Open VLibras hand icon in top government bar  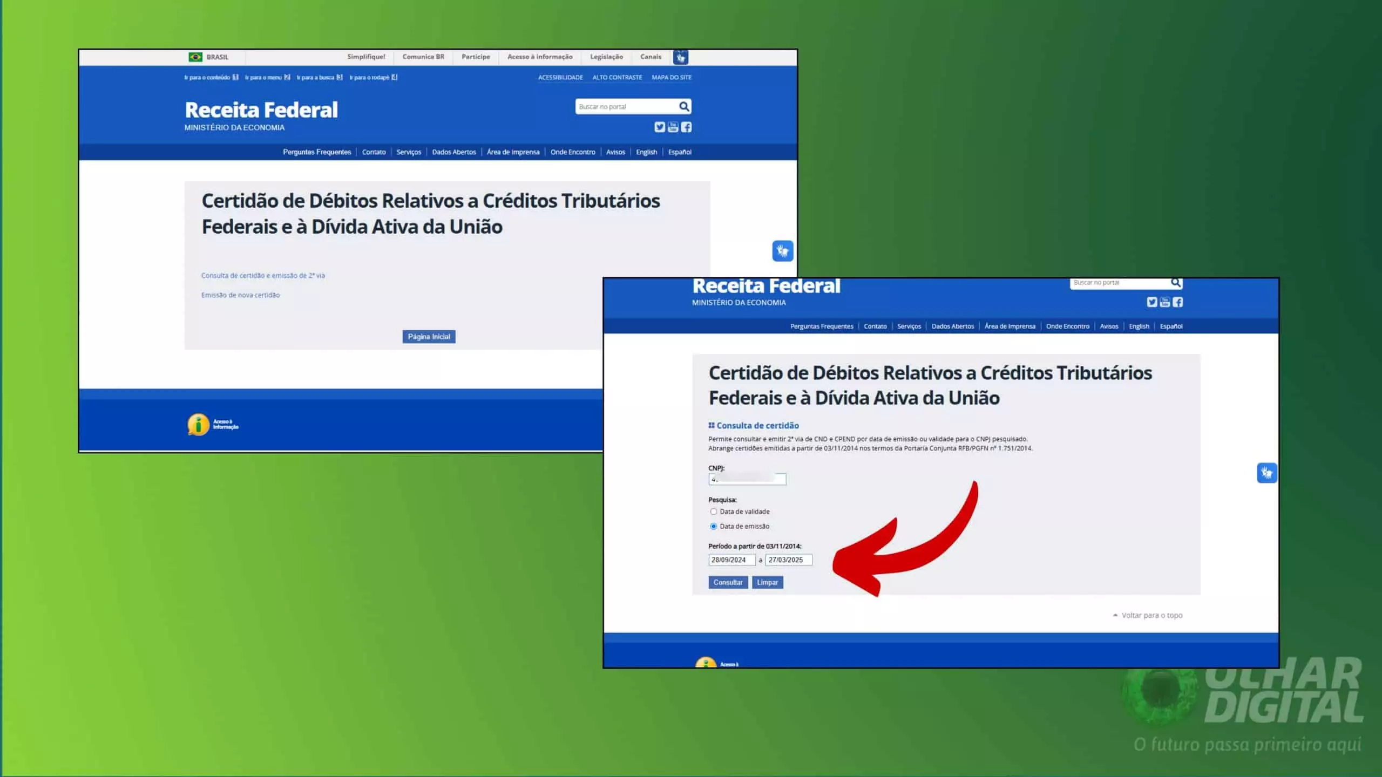point(681,57)
